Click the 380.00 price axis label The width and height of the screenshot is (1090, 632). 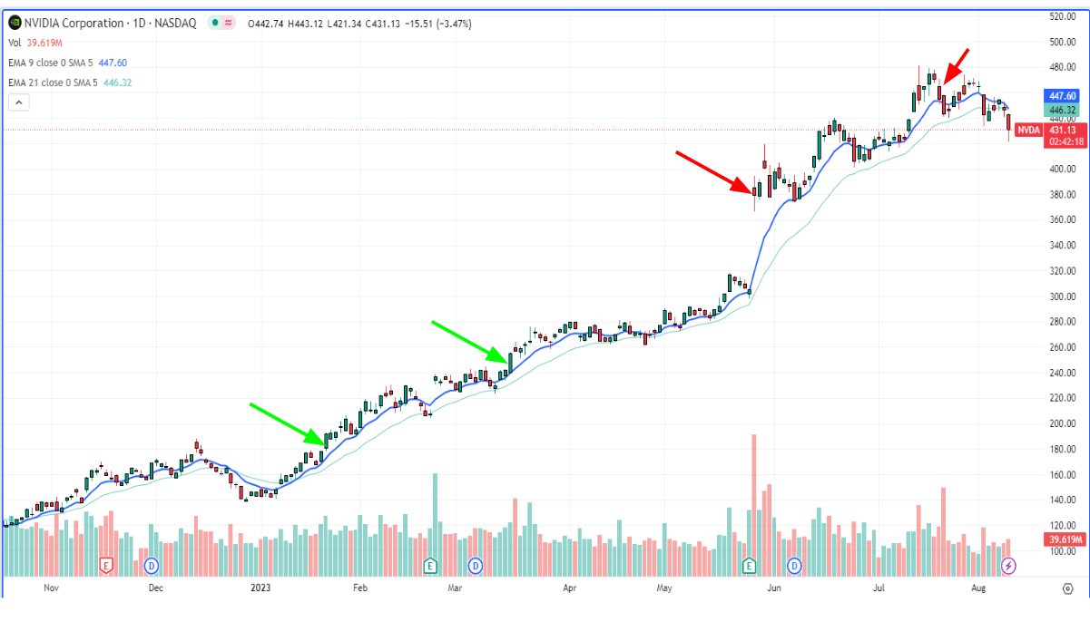pos(1062,194)
